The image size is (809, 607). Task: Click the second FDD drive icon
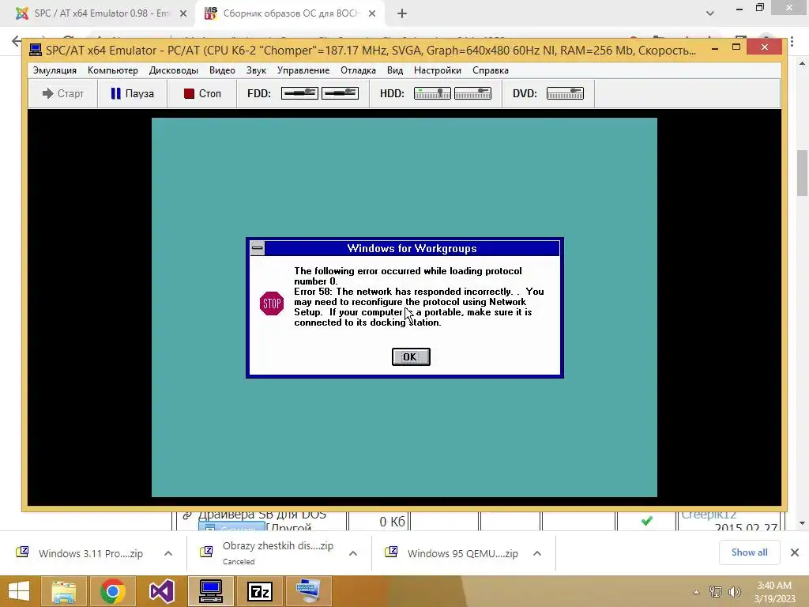(340, 93)
